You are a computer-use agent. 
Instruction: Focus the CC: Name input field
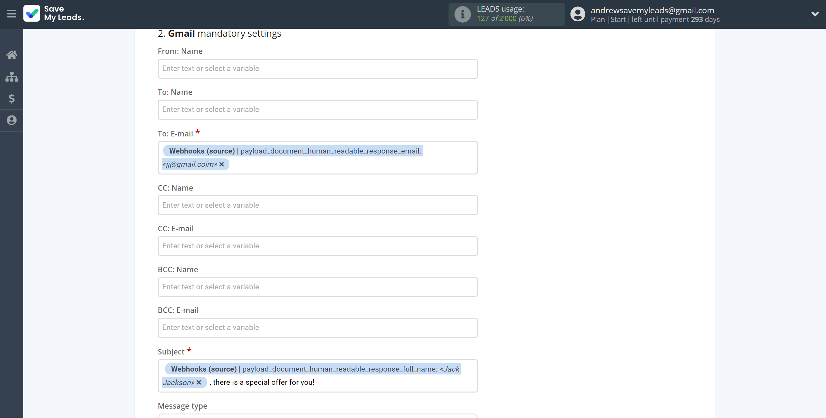pyautogui.click(x=317, y=205)
